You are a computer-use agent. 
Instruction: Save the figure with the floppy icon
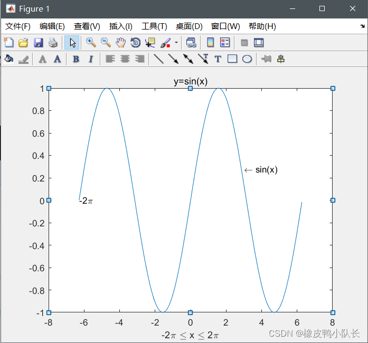point(38,43)
